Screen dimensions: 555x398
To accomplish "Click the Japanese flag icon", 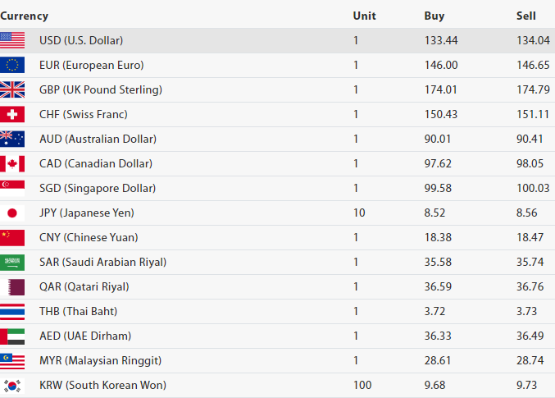I will [x=12, y=213].
